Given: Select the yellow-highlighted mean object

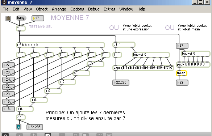Looking at the screenshot, I should tap(182, 73).
